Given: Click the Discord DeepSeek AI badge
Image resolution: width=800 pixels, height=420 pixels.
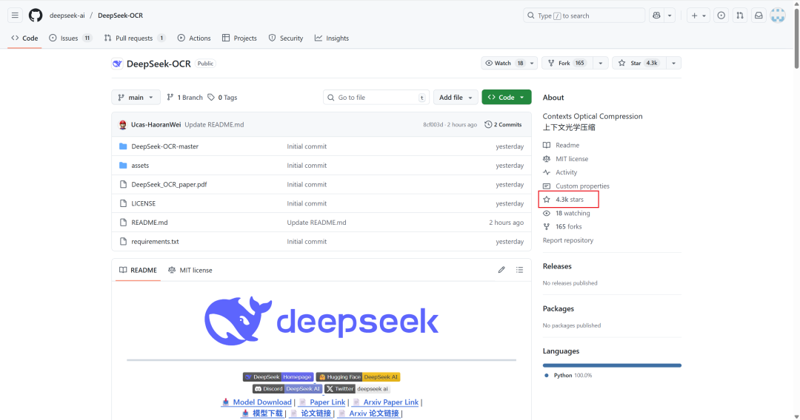Looking at the screenshot, I should click(x=287, y=388).
